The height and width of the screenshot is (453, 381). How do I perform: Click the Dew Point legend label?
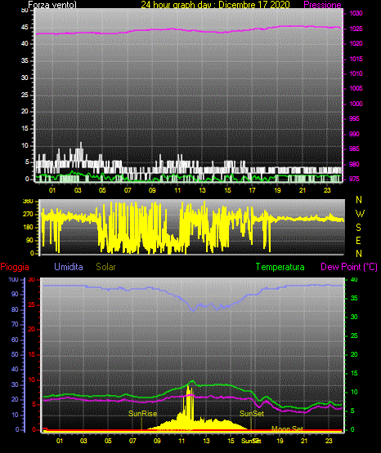click(349, 267)
